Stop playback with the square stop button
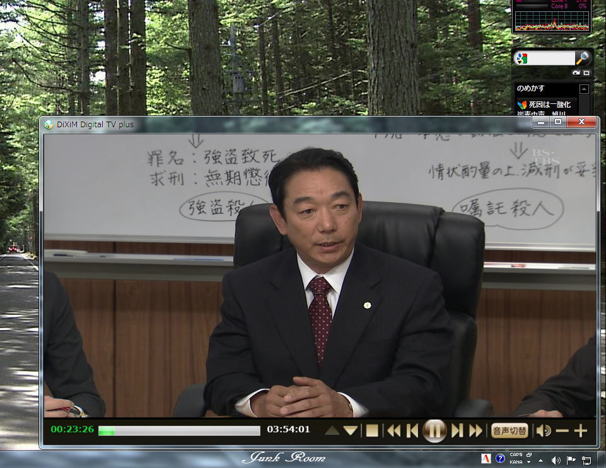Image resolution: width=606 pixels, height=468 pixels. 372,431
